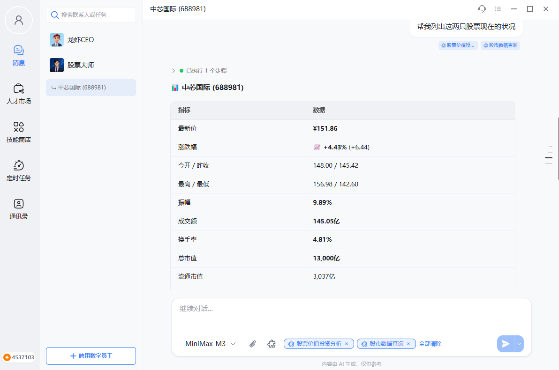This screenshot has width=559, height=370.
Task: Open the 消息 messages section
Action: tap(19, 56)
